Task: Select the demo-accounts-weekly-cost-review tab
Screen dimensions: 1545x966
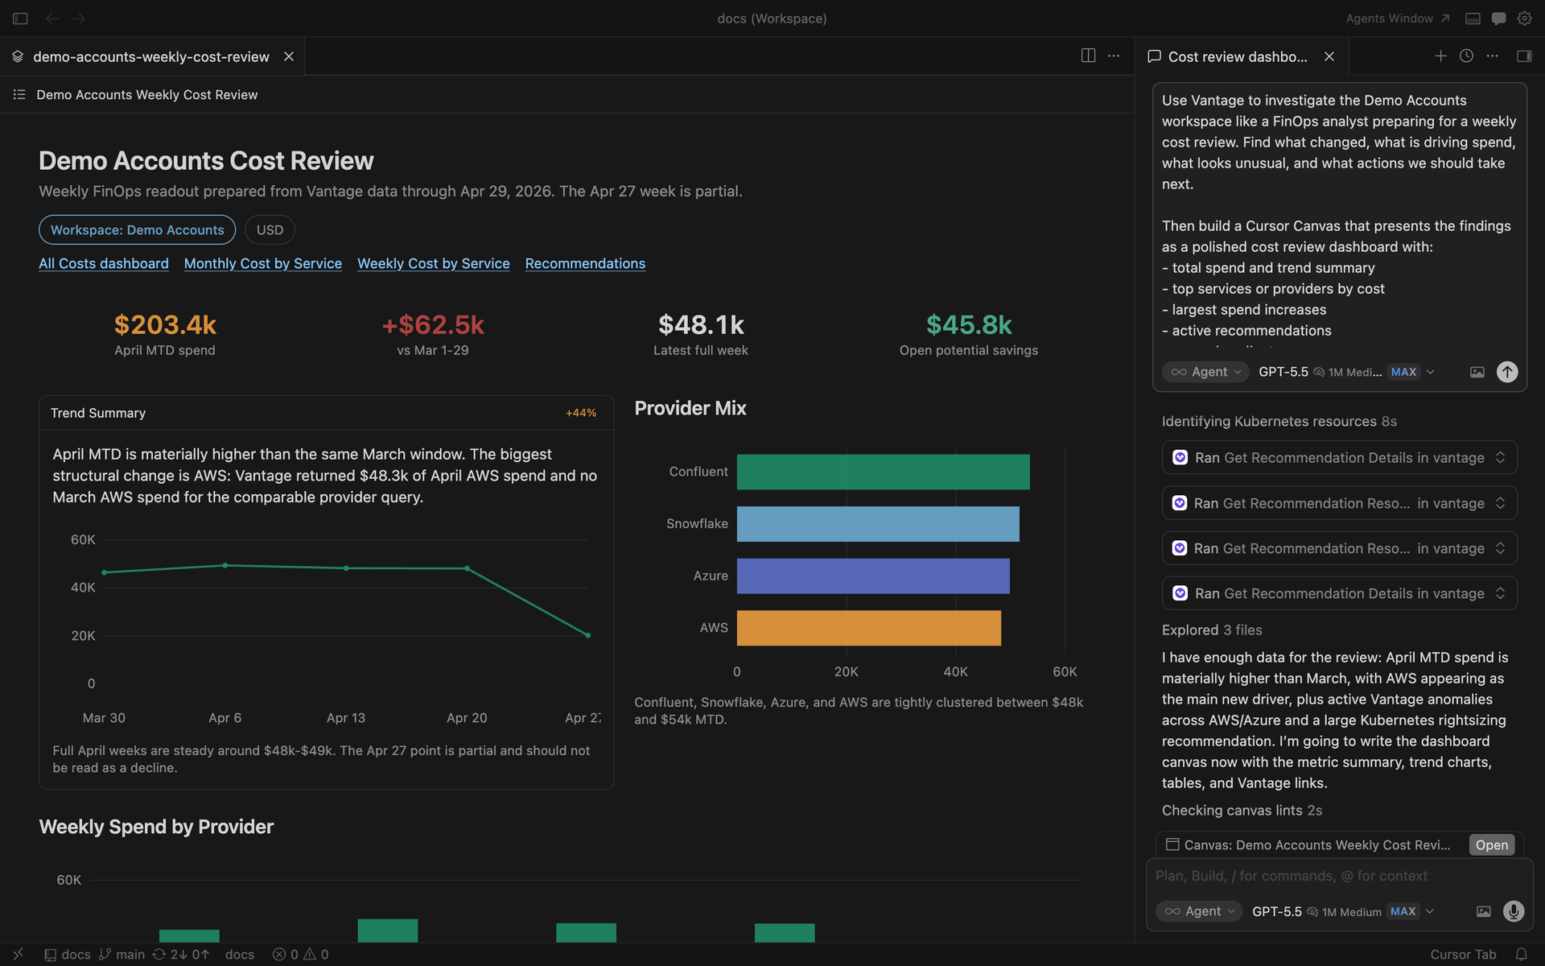Action: point(150,56)
